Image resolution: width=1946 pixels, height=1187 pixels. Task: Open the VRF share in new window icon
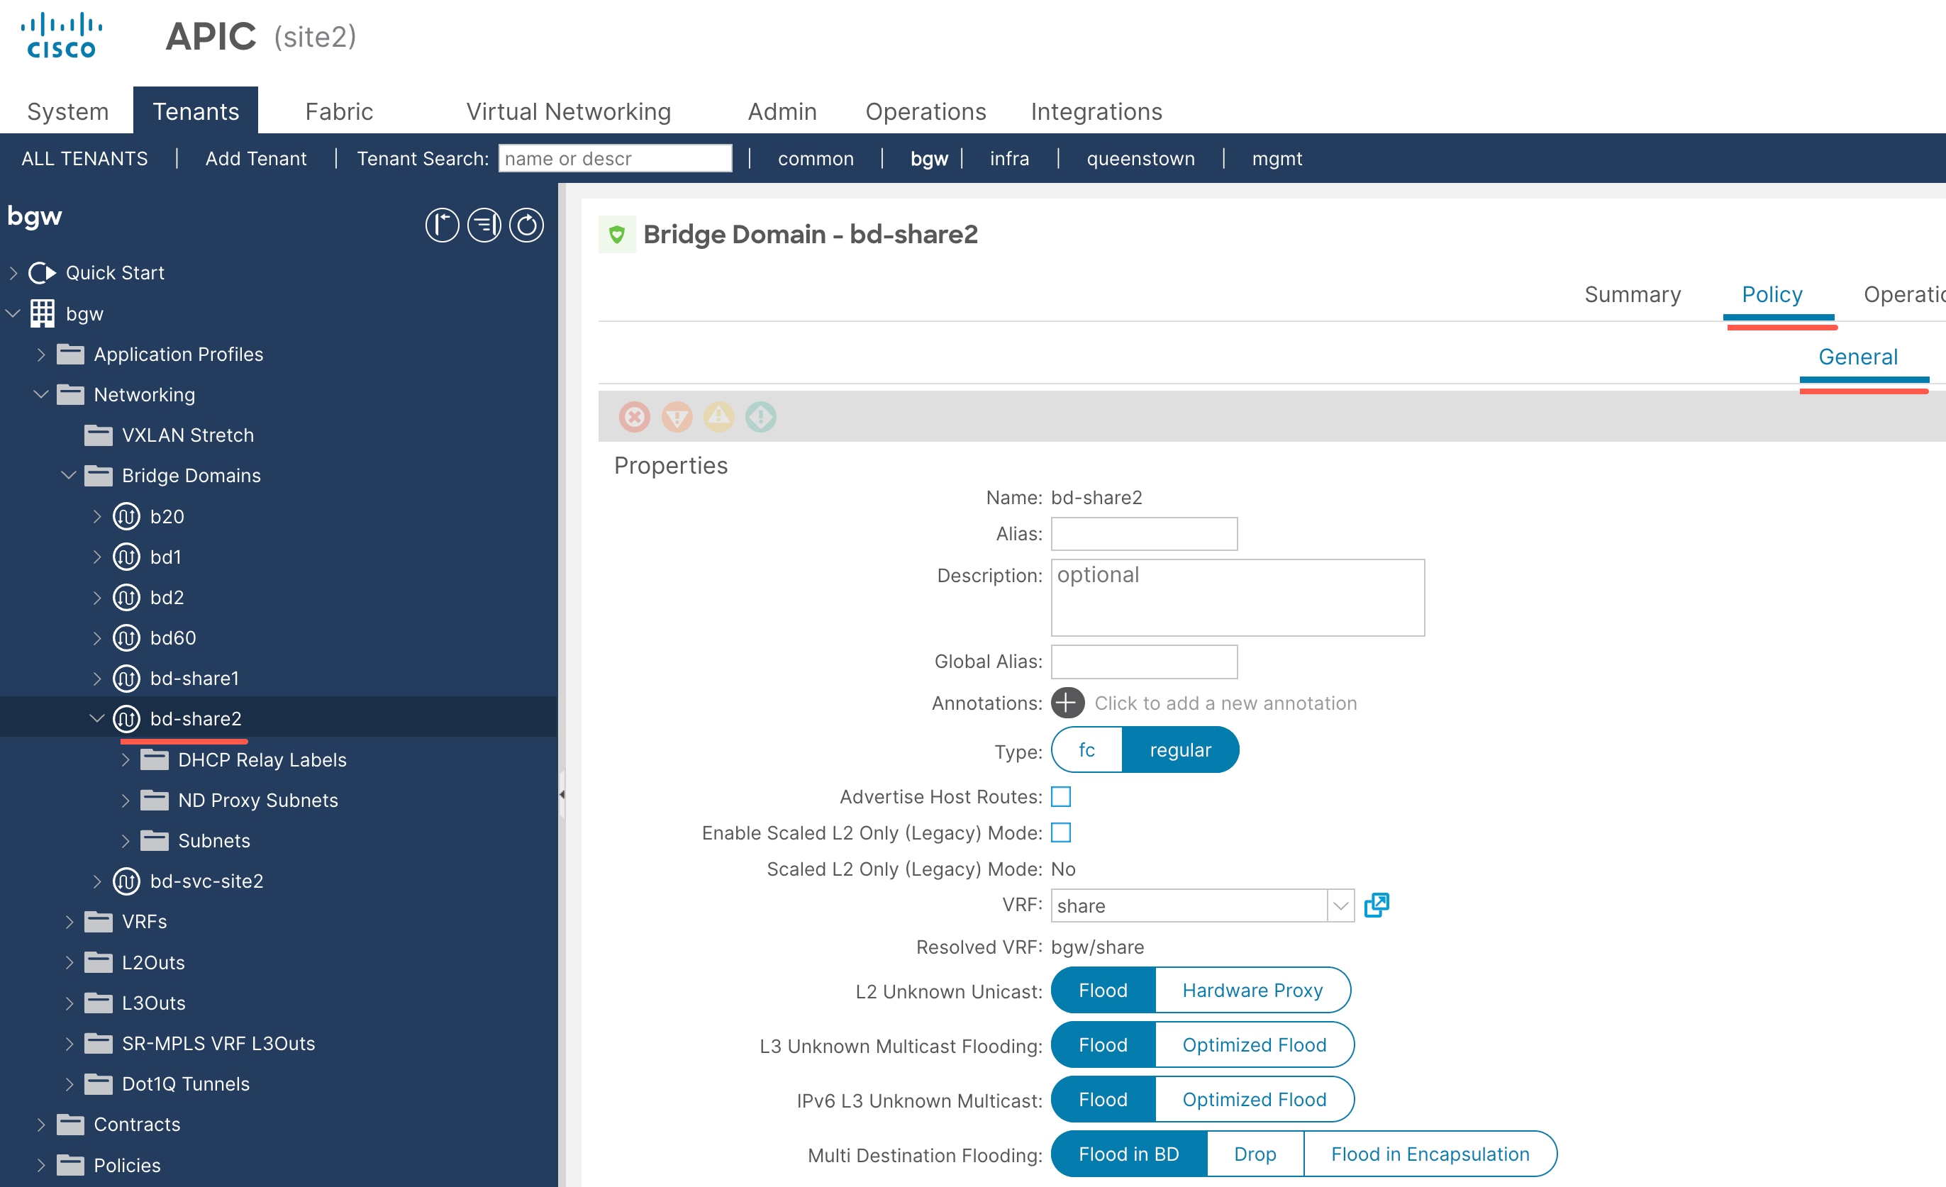[x=1377, y=905]
